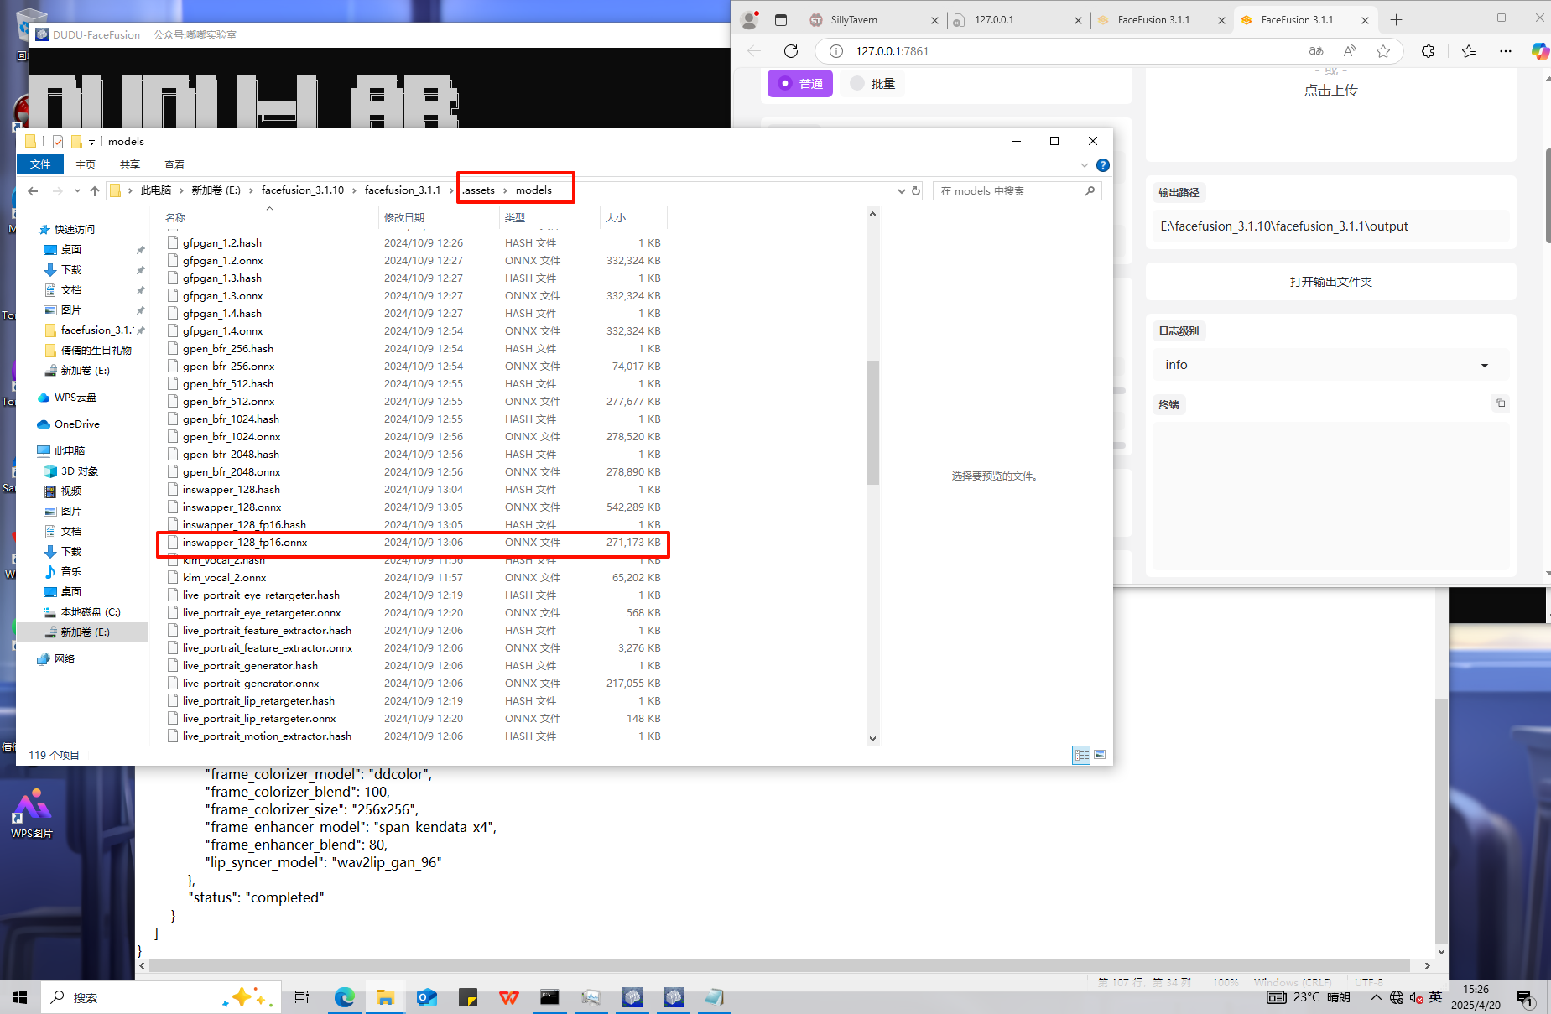Click 点击上传 upload area
Viewport: 1551px width, 1014px height.
pyautogui.click(x=1330, y=91)
